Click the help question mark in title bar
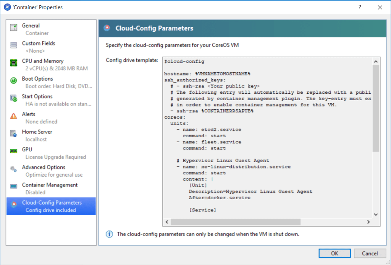The image size is (391, 265). tap(360, 7)
